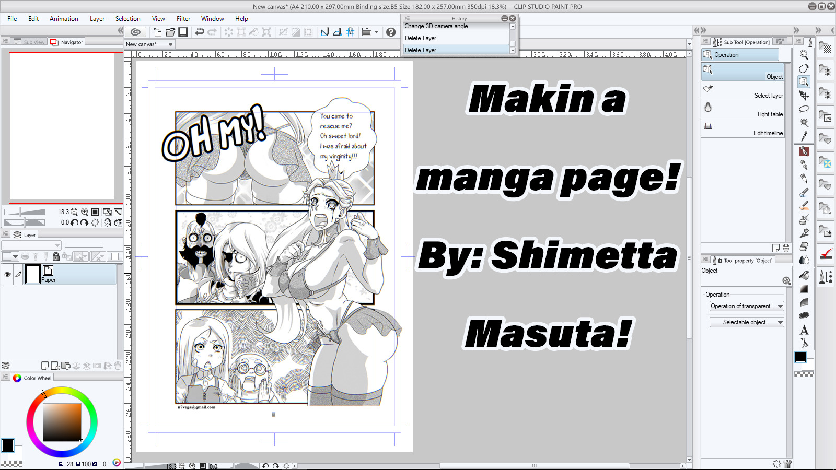Select the Text tool (A icon)
The height and width of the screenshot is (470, 836).
(804, 330)
